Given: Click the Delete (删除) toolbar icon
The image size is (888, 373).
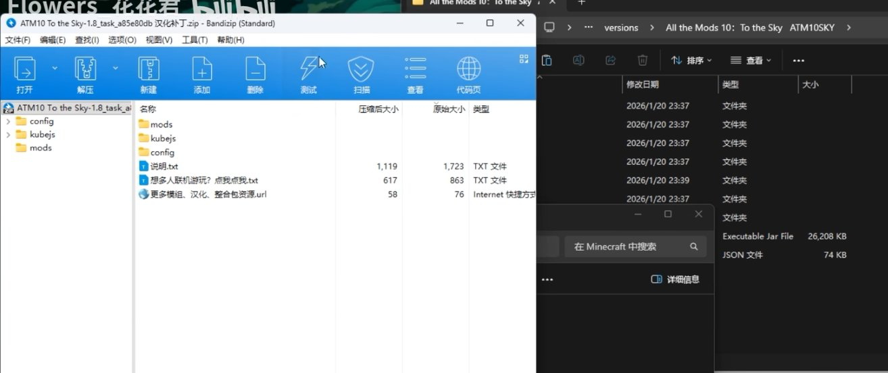Looking at the screenshot, I should click(x=255, y=69).
